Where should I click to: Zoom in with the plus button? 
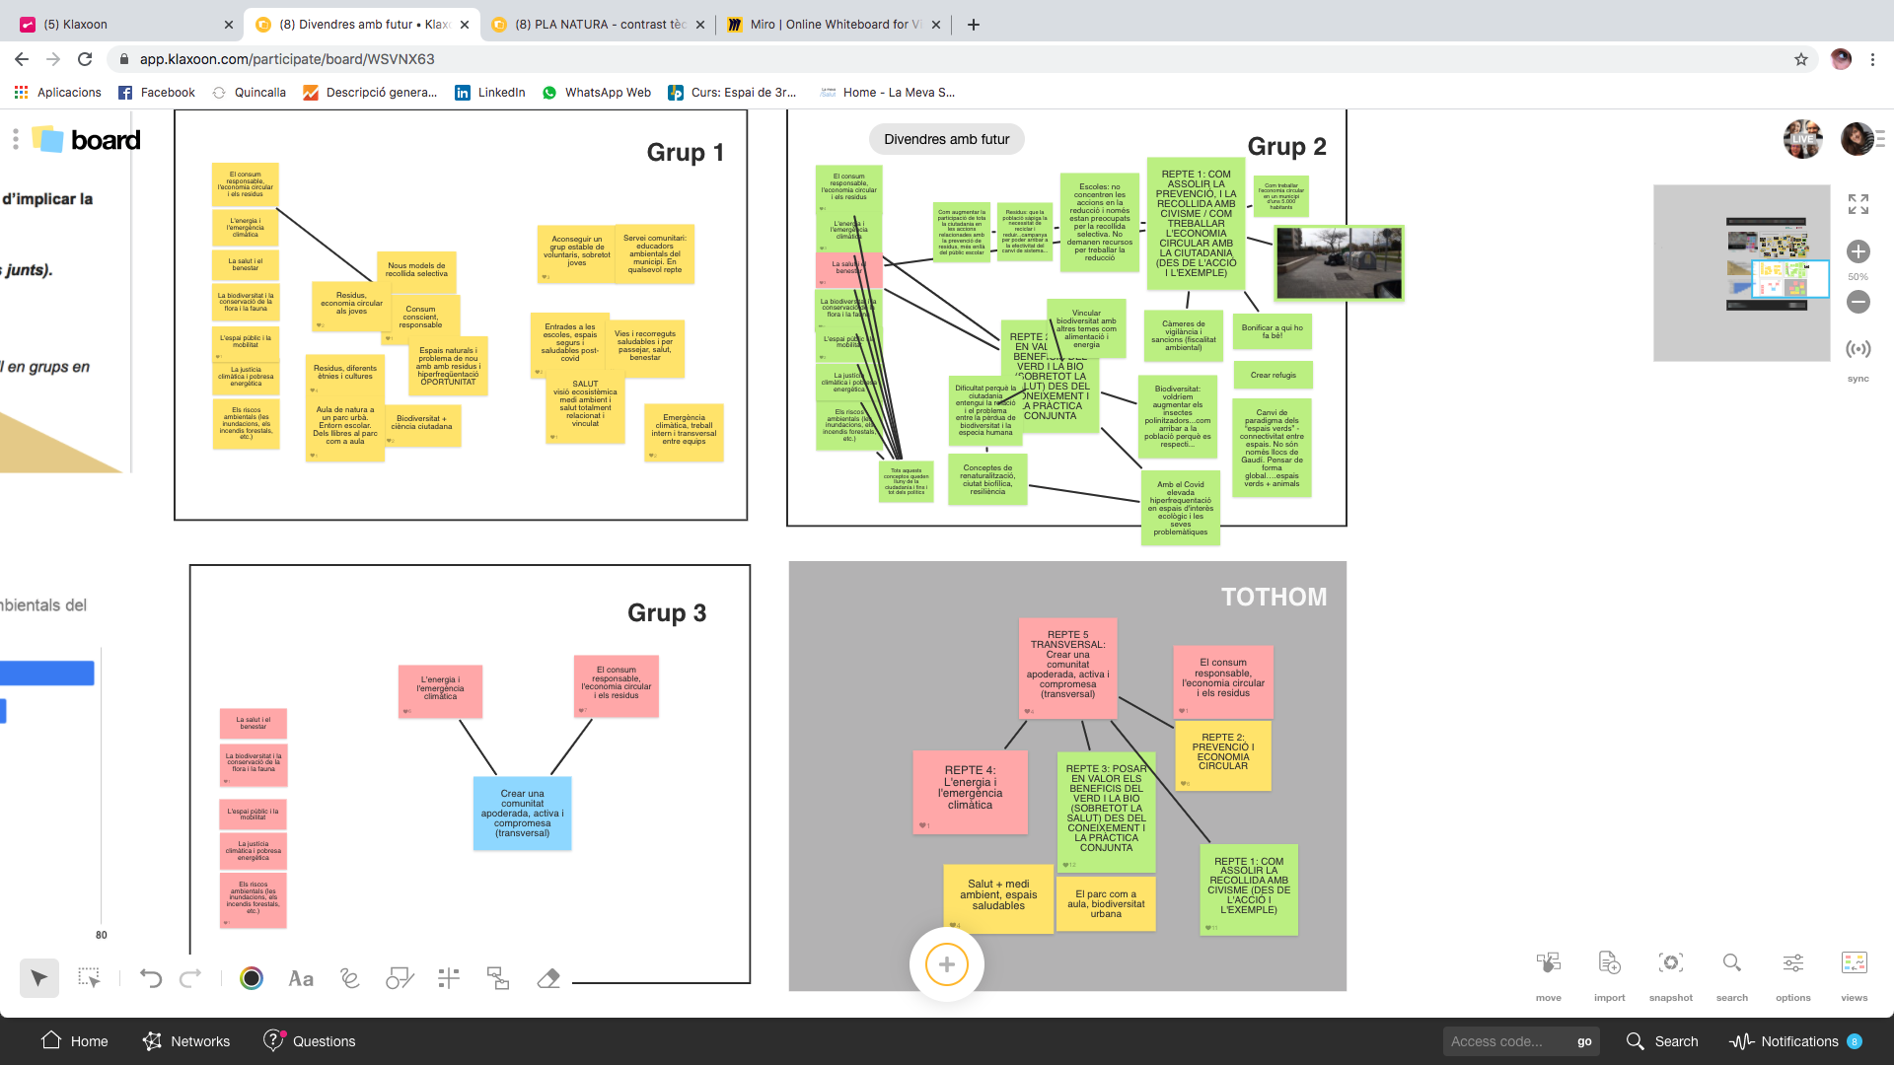[1858, 251]
